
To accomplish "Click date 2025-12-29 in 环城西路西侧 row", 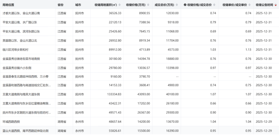I will (x=264, y=121).
